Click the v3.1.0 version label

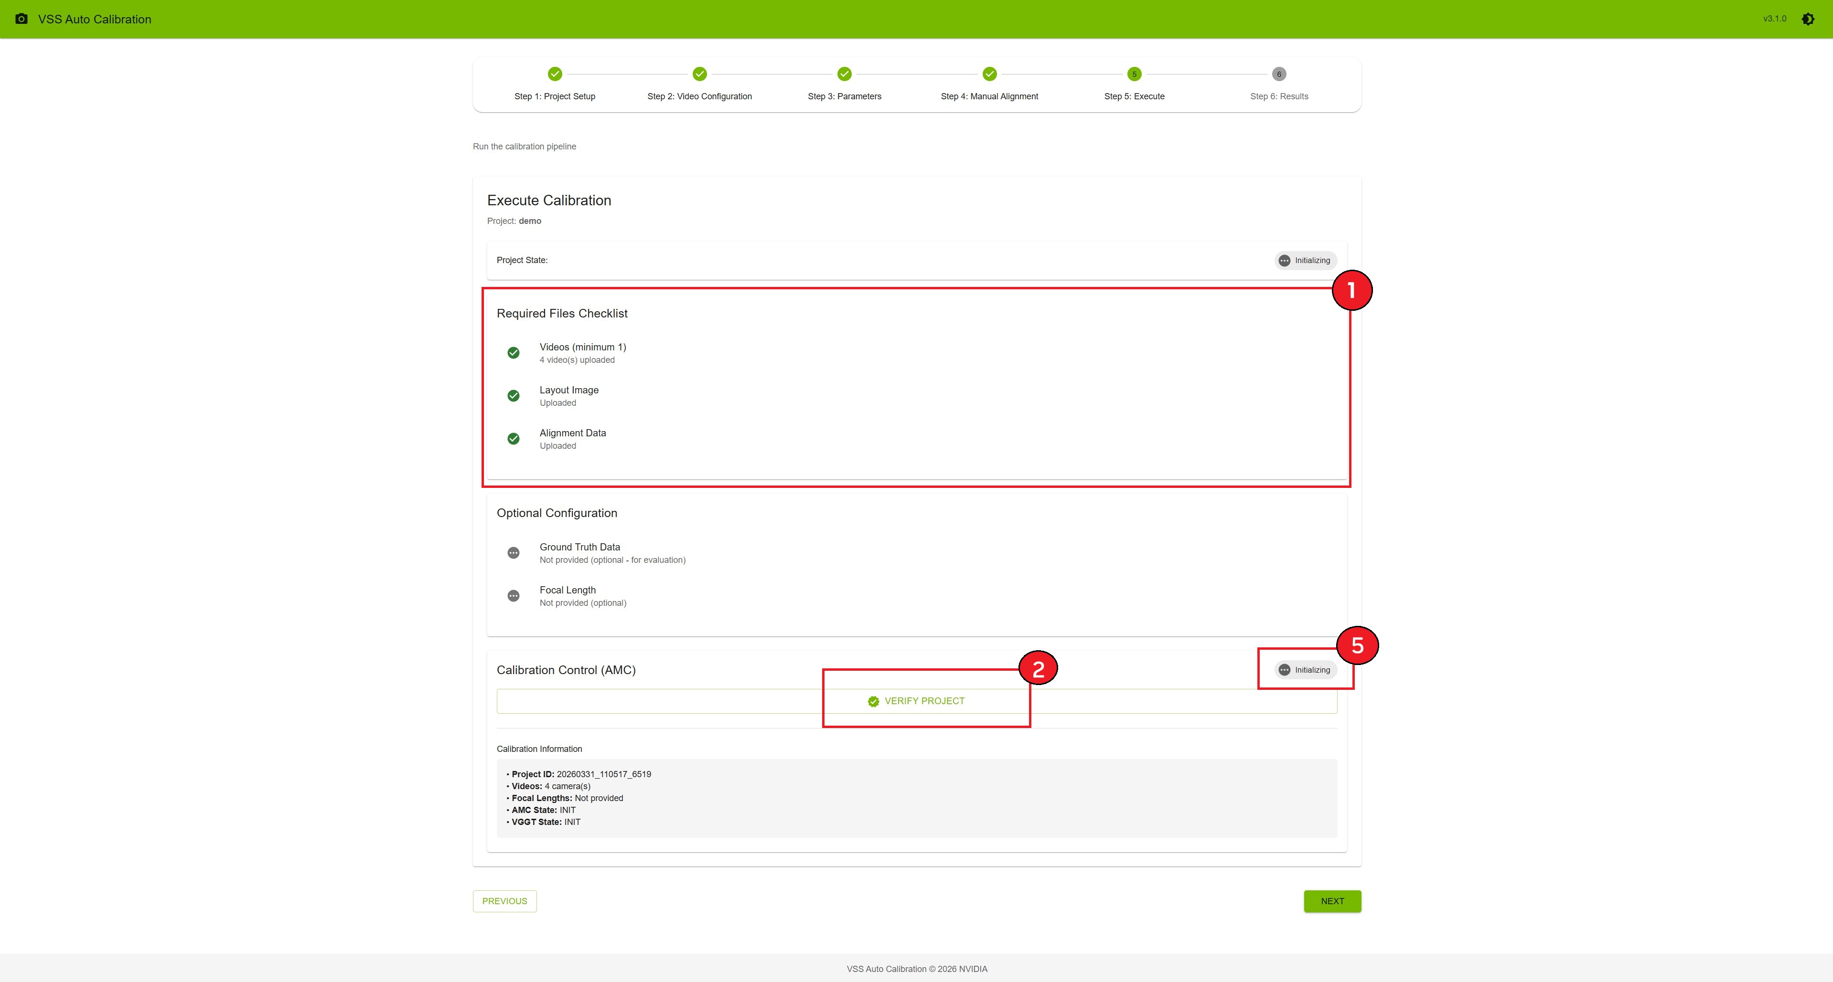coord(1775,19)
